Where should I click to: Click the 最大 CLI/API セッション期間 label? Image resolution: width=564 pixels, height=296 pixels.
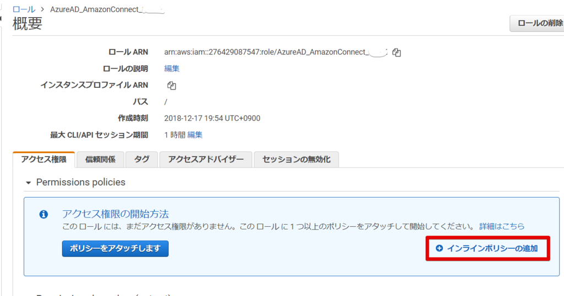point(99,135)
